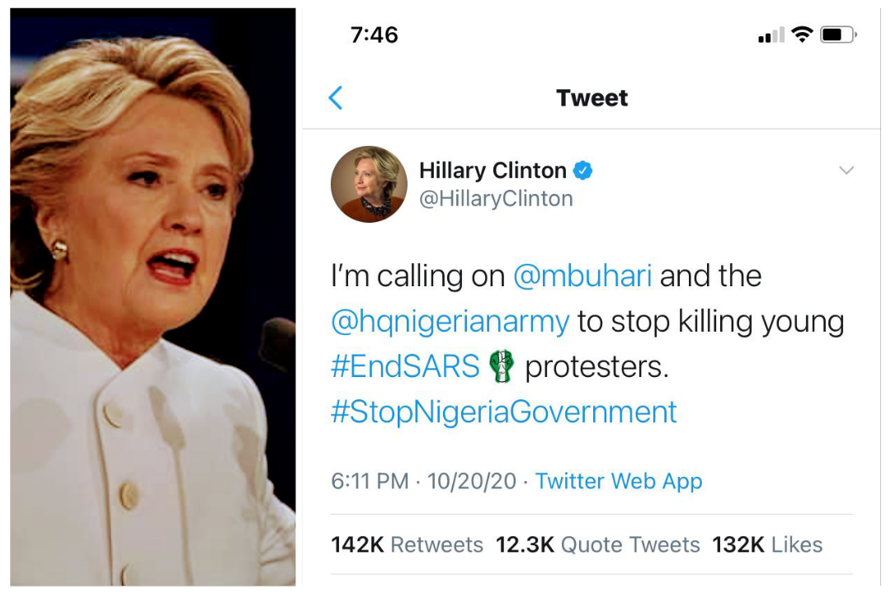
Task: View the 12.3K Quote Tweets
Action: (598, 544)
